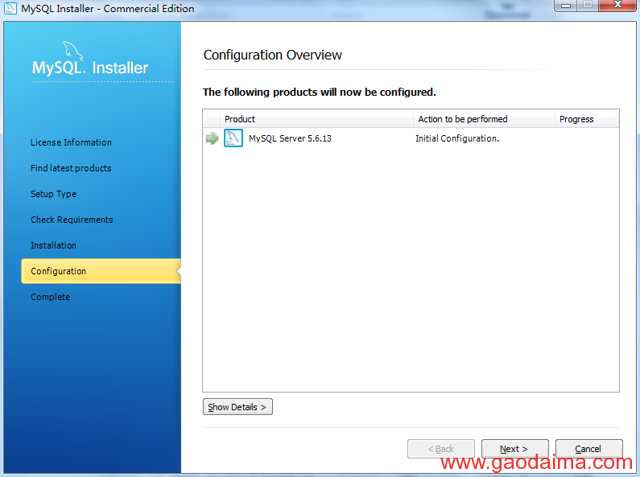This screenshot has height=477, width=640.
Task: Click the MySQL Installer title bar icon
Action: click(x=10, y=8)
